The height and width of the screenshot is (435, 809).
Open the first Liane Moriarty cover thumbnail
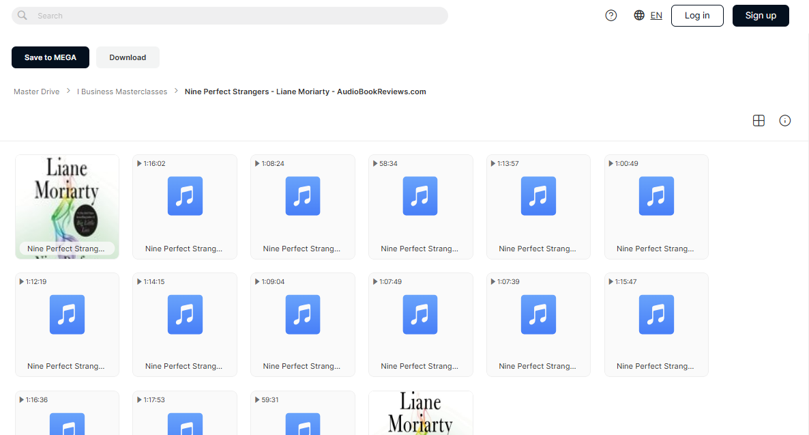click(x=67, y=207)
